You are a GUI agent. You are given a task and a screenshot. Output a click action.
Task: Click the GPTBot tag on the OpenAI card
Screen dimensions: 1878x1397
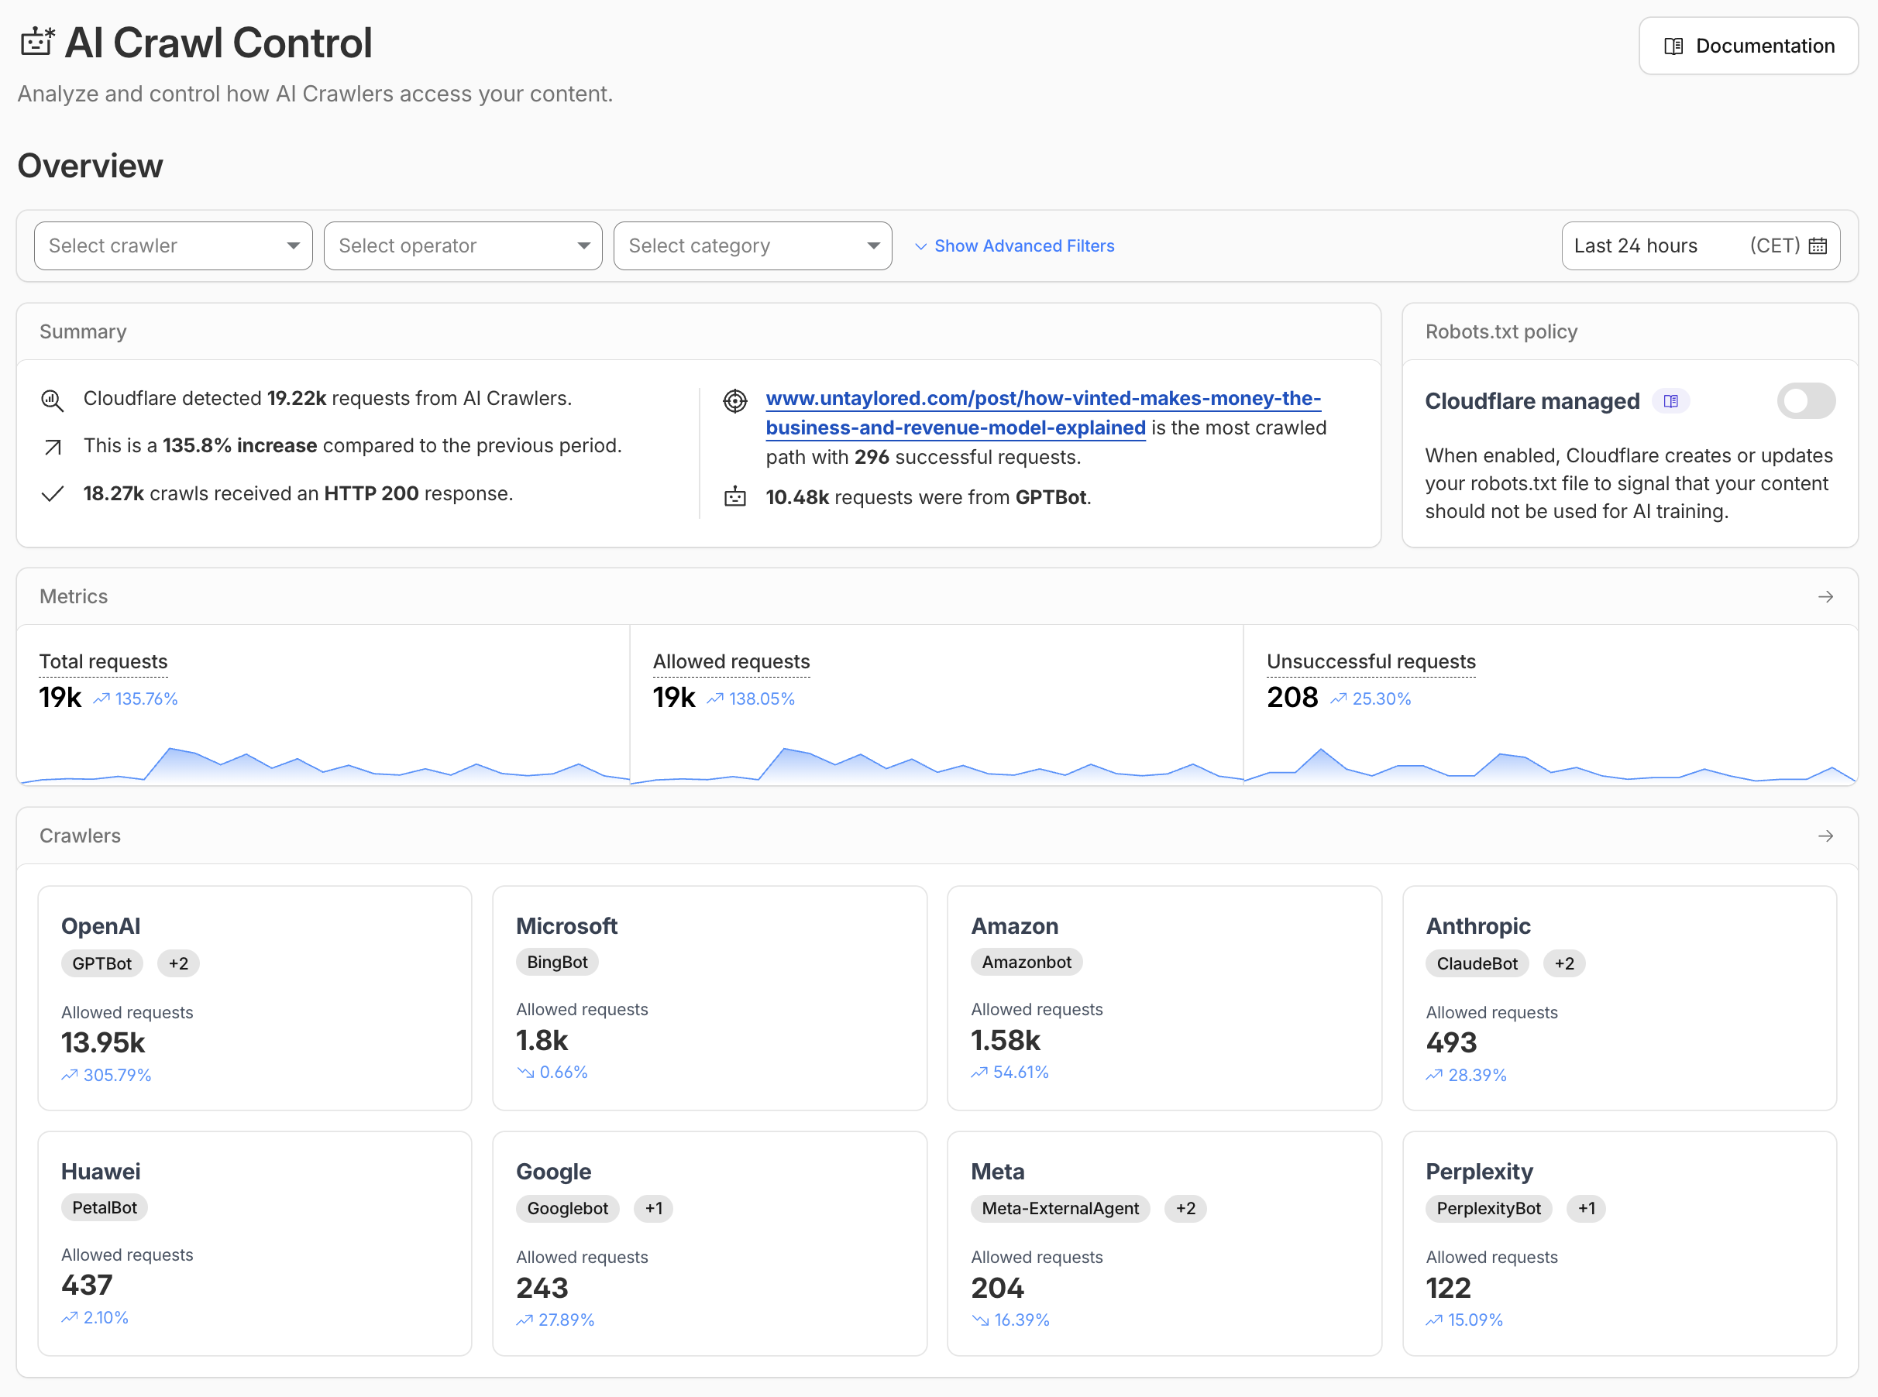[x=101, y=963]
